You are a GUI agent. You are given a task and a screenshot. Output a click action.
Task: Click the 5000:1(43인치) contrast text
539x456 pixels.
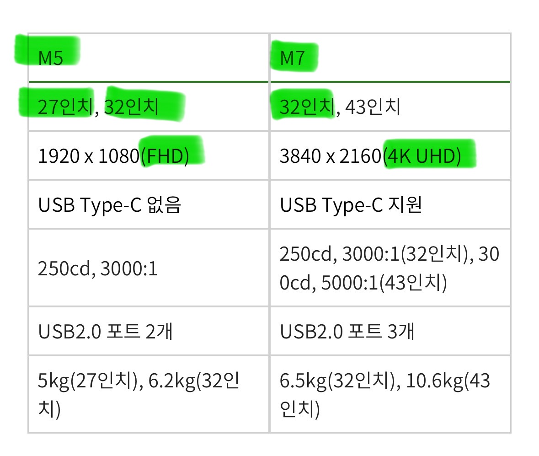click(384, 283)
